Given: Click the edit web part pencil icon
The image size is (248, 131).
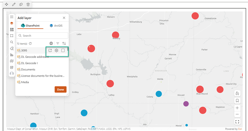Looking at the screenshot, I should pos(14,4).
